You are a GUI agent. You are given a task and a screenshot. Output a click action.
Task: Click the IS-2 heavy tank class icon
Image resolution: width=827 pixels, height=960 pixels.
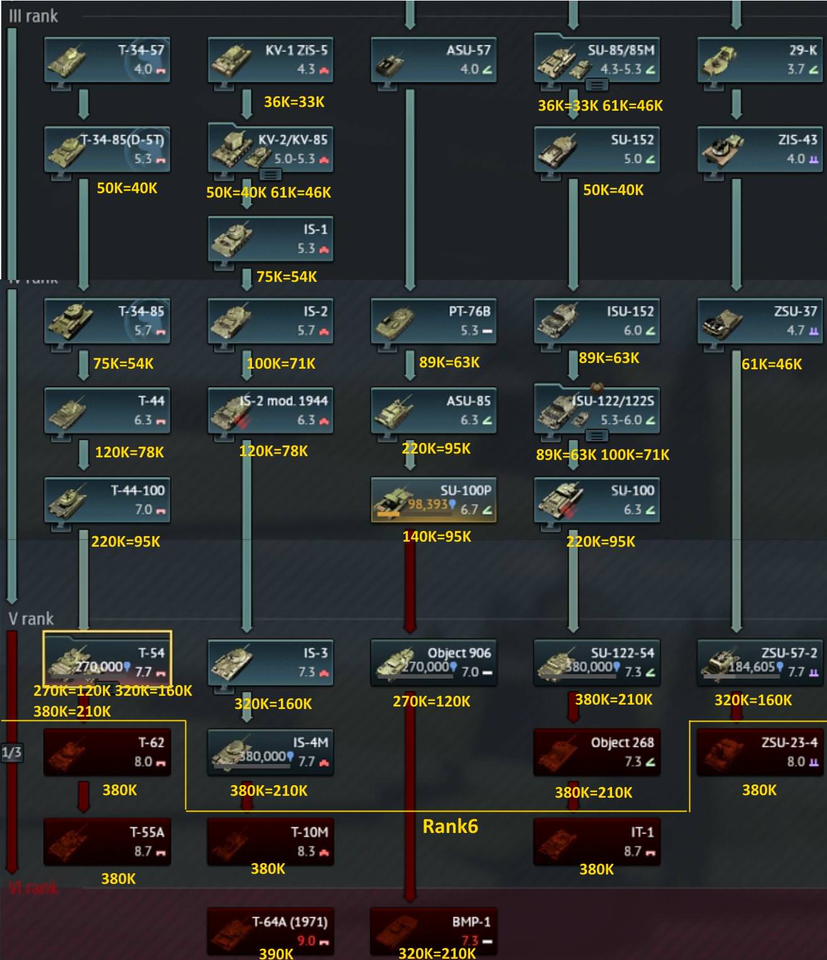pyautogui.click(x=324, y=332)
